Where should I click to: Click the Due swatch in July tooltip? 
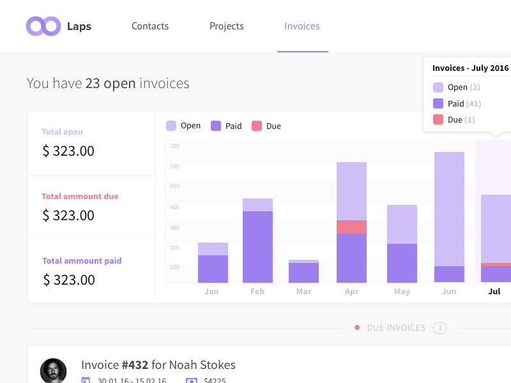click(438, 119)
